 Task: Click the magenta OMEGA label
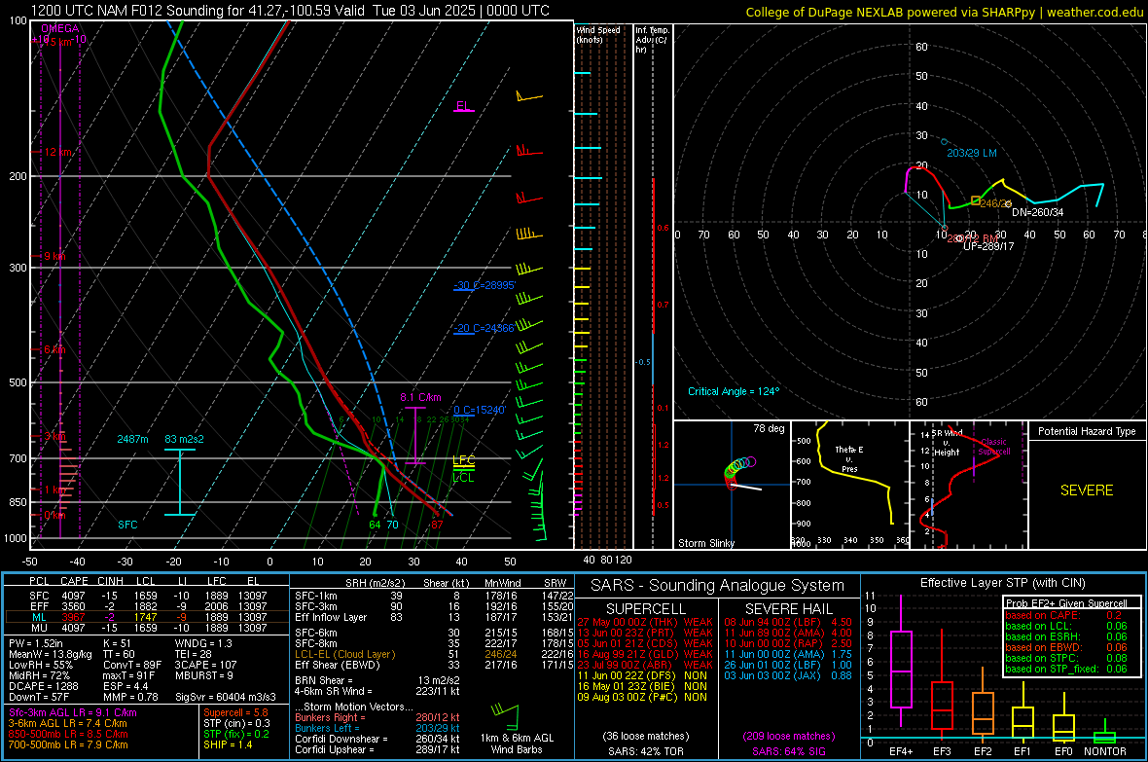(59, 28)
